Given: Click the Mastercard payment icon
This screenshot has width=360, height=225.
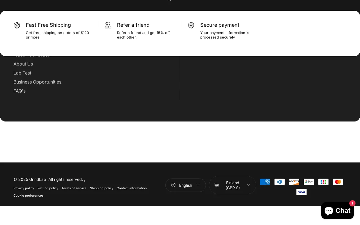Looking at the screenshot, I should (338, 182).
